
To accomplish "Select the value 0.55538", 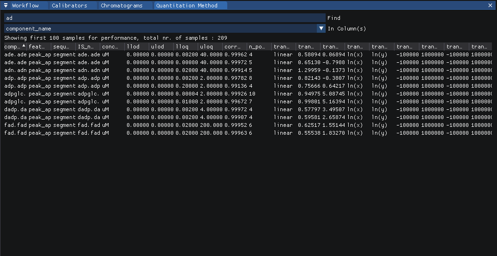I will click(309, 133).
